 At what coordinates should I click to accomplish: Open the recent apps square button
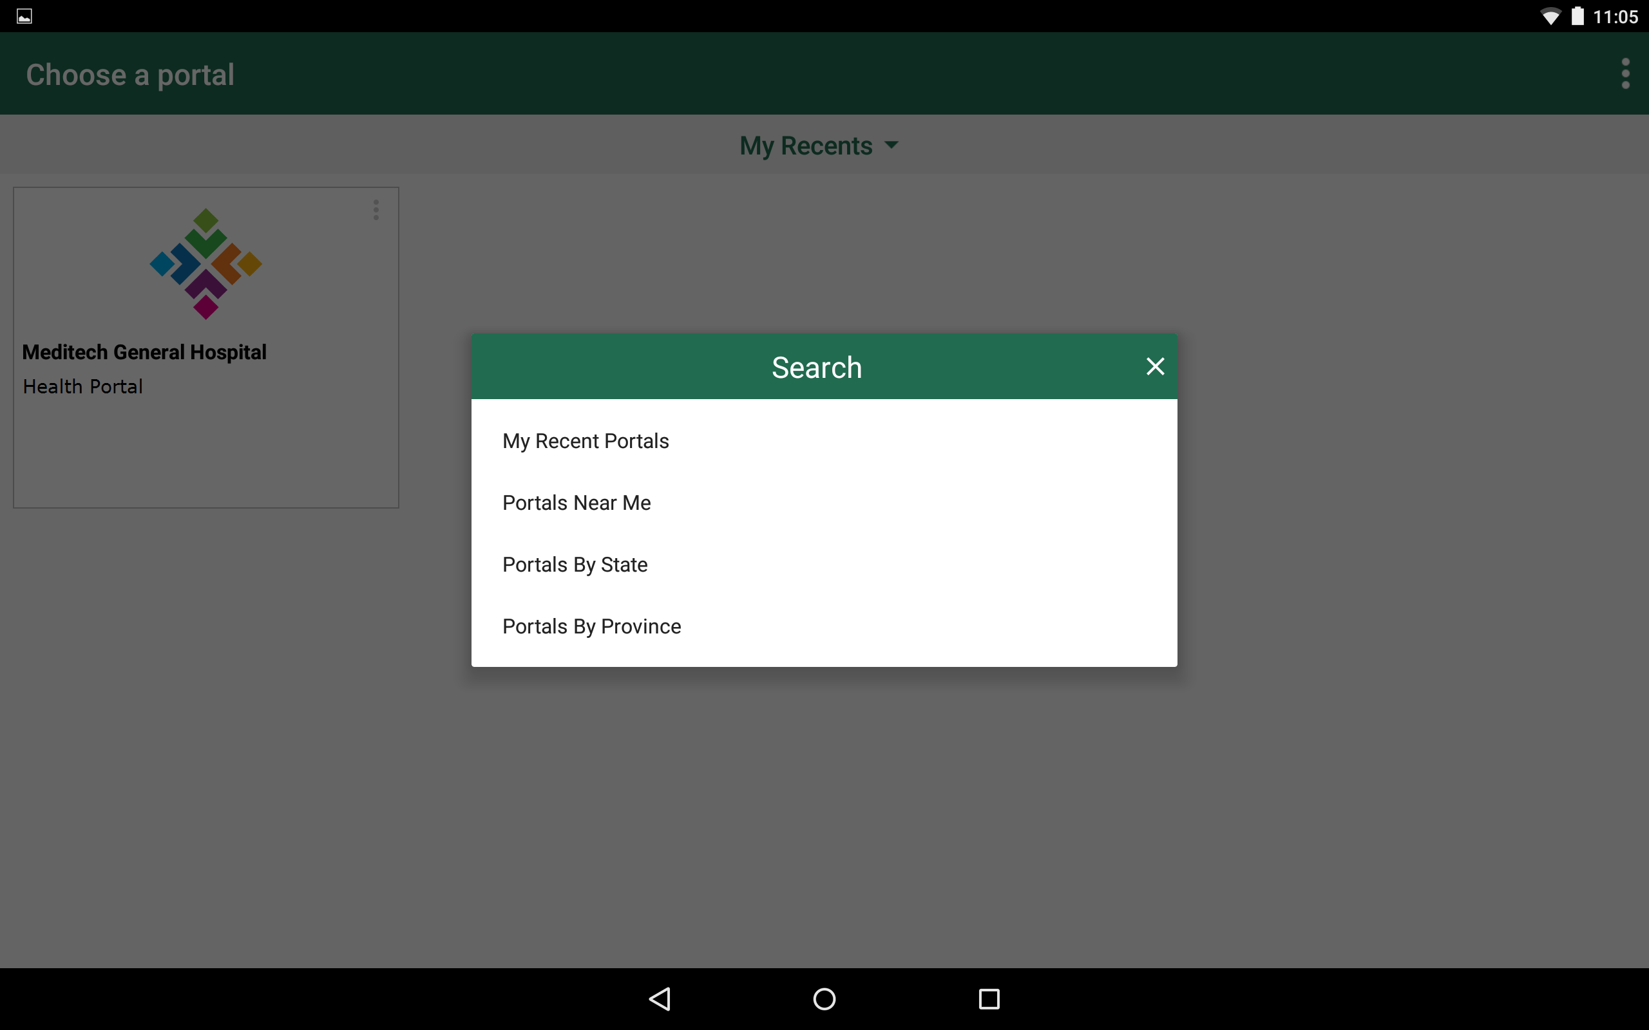pos(989,998)
